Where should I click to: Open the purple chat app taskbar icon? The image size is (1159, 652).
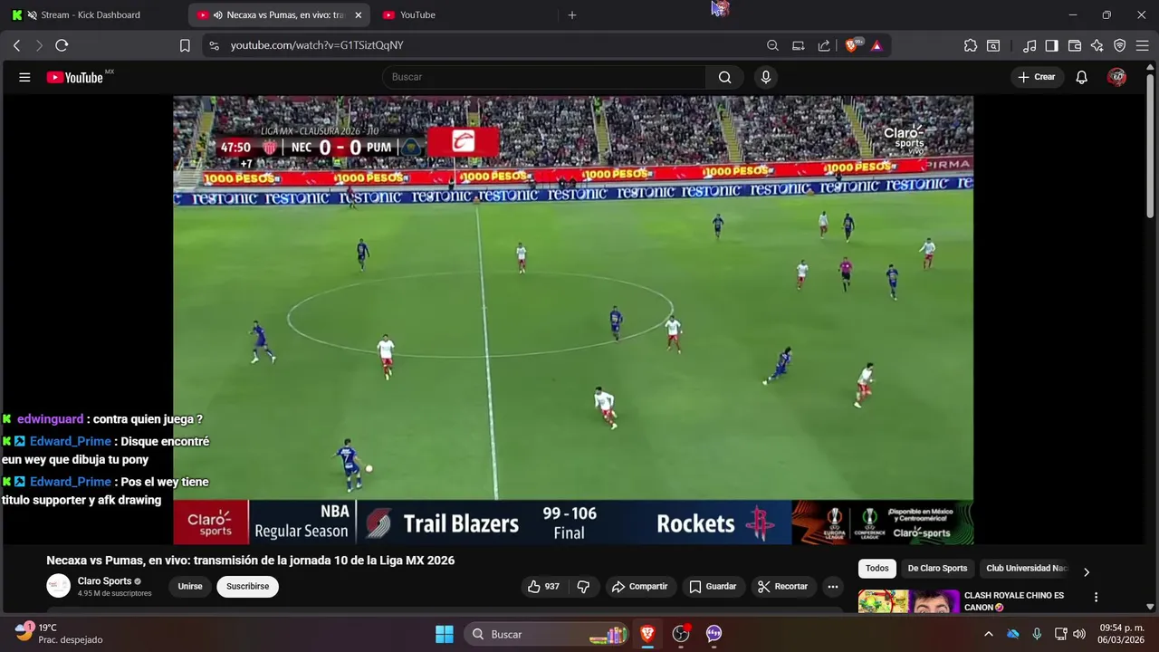[x=714, y=634]
